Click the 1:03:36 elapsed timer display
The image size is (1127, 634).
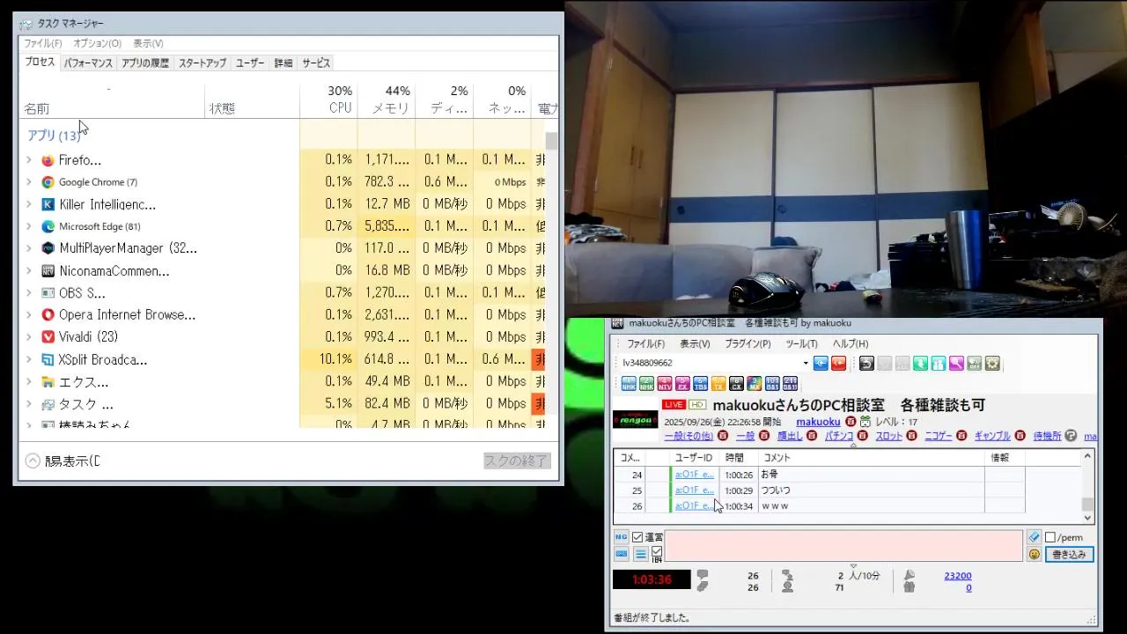(x=652, y=579)
